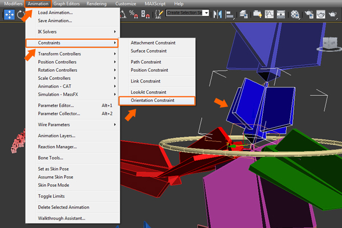Open Animation Layers from the menu
The height and width of the screenshot is (228, 342).
coord(72,136)
